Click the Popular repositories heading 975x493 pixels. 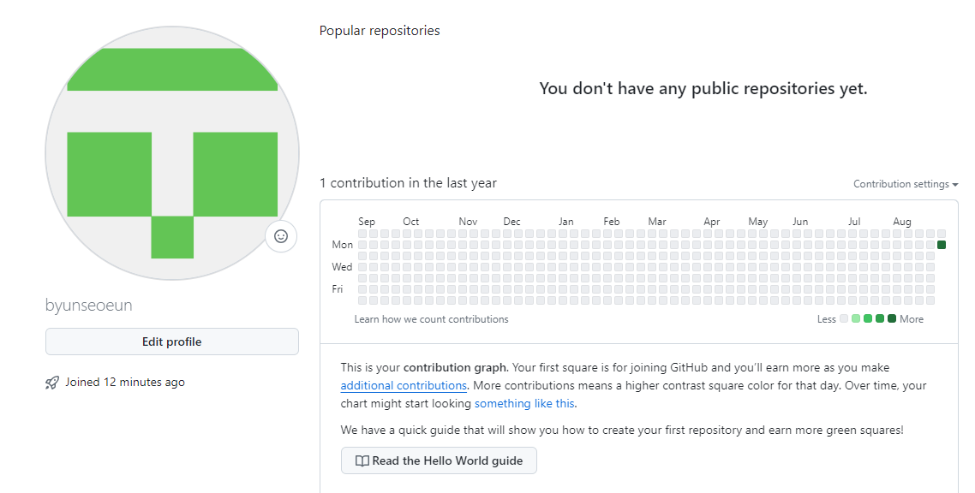380,31
